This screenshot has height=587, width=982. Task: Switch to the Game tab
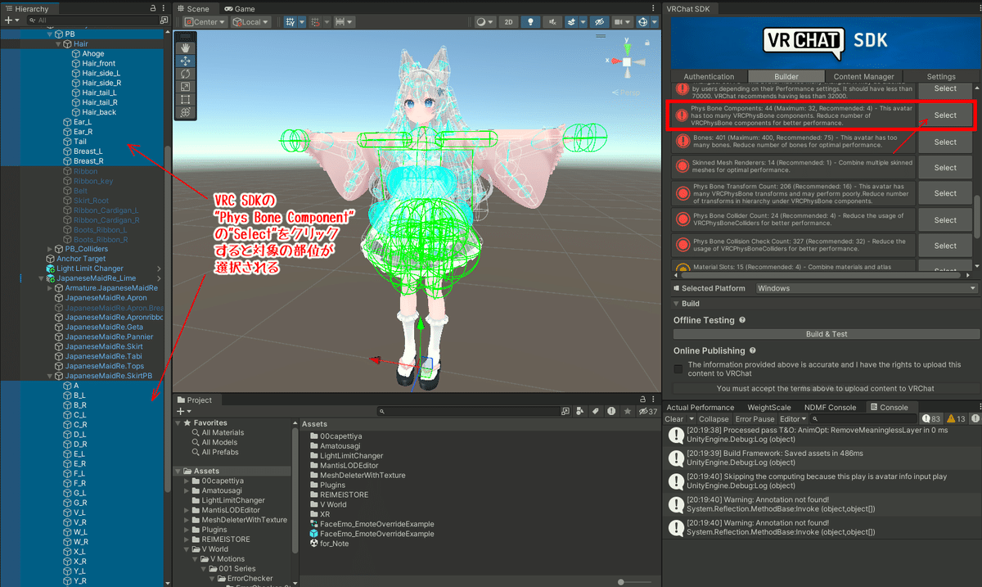pos(239,8)
